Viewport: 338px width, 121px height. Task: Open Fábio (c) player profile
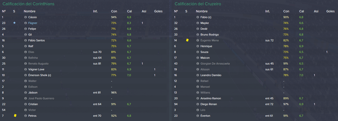coord(206,17)
